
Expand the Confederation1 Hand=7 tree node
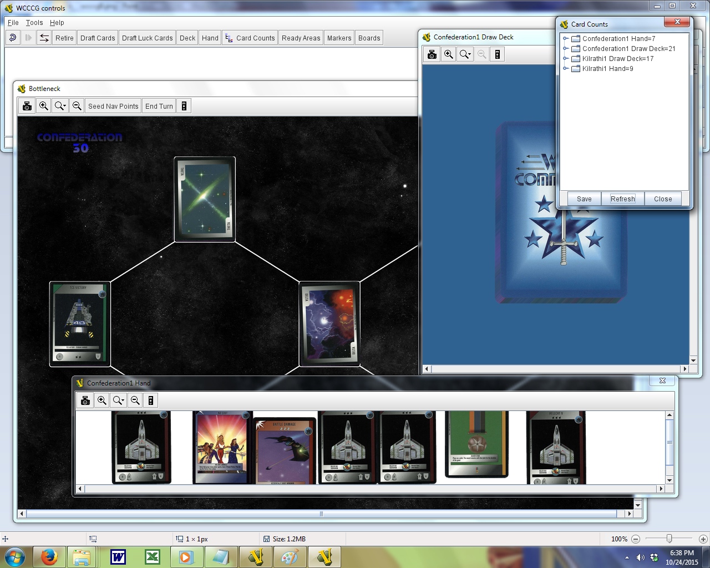tap(566, 39)
